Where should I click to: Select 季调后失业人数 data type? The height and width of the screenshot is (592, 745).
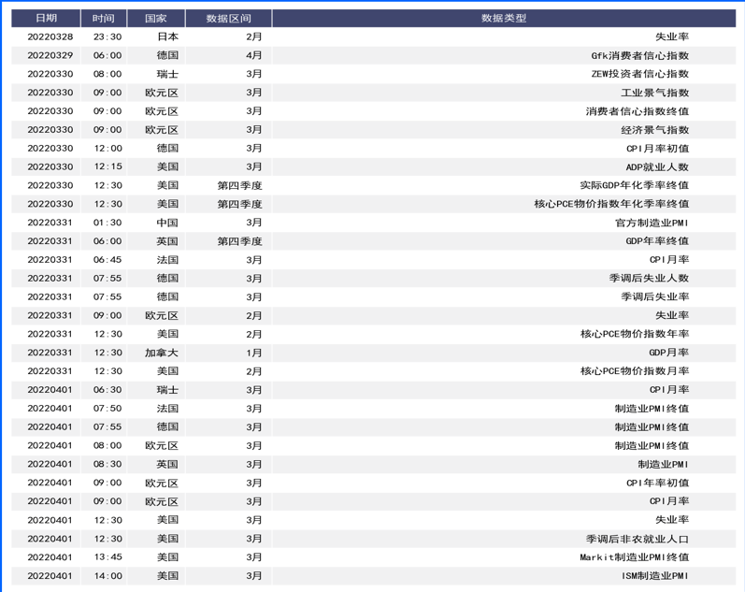point(649,278)
